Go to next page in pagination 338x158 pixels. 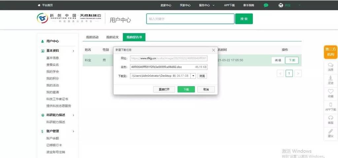click(298, 73)
